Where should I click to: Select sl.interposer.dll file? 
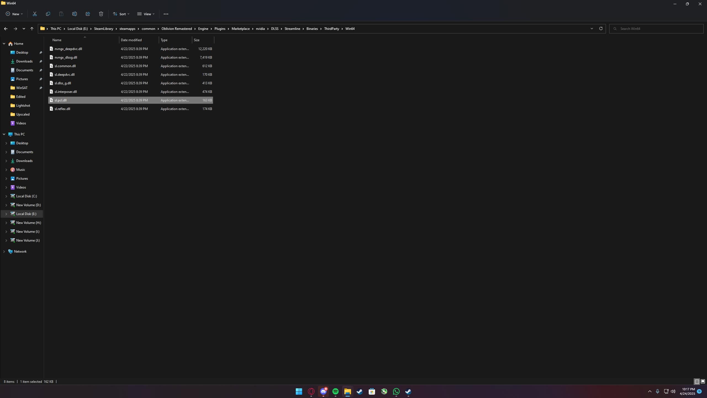pyautogui.click(x=131, y=92)
